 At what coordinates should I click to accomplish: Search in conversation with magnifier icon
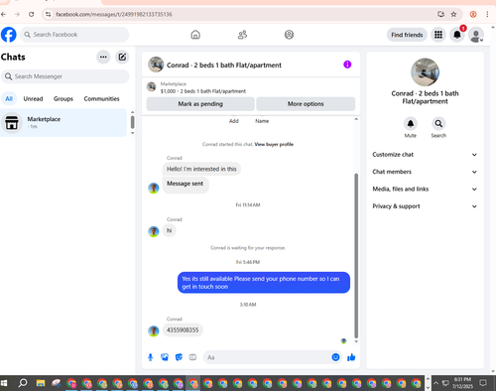point(438,124)
